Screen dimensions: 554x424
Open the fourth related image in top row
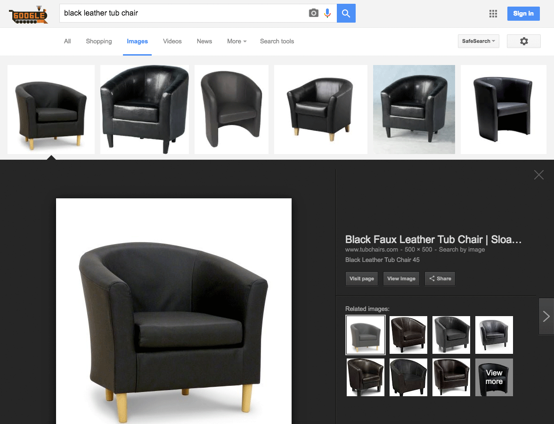494,335
